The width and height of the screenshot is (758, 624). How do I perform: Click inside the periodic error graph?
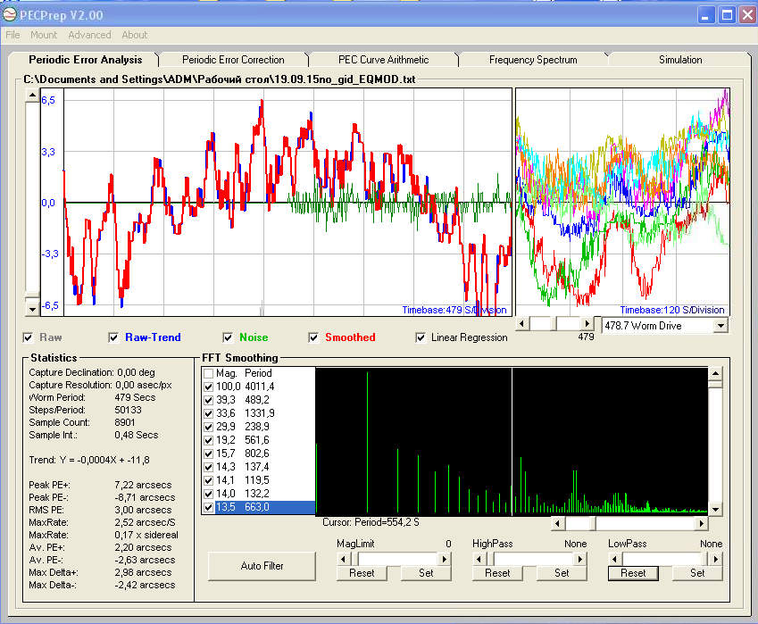point(276,202)
